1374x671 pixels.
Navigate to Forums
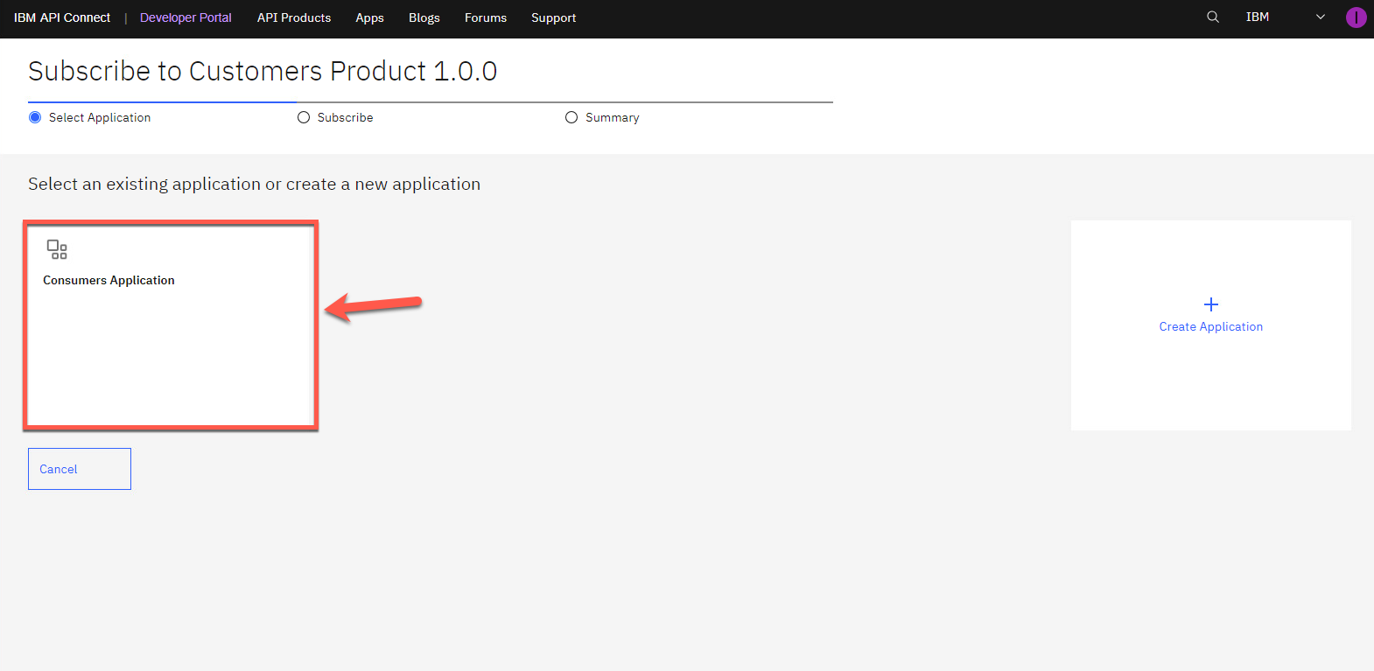pos(486,17)
